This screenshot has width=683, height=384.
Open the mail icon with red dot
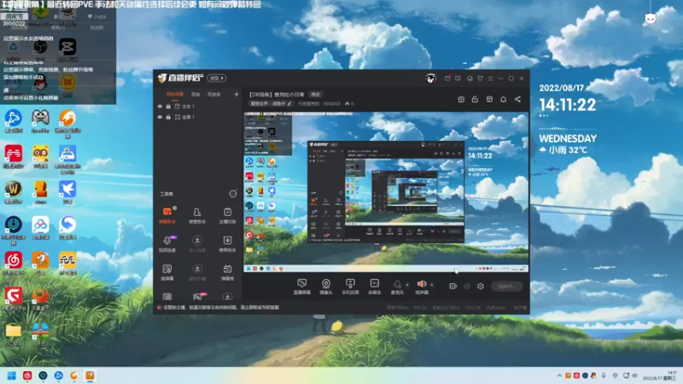(447, 79)
